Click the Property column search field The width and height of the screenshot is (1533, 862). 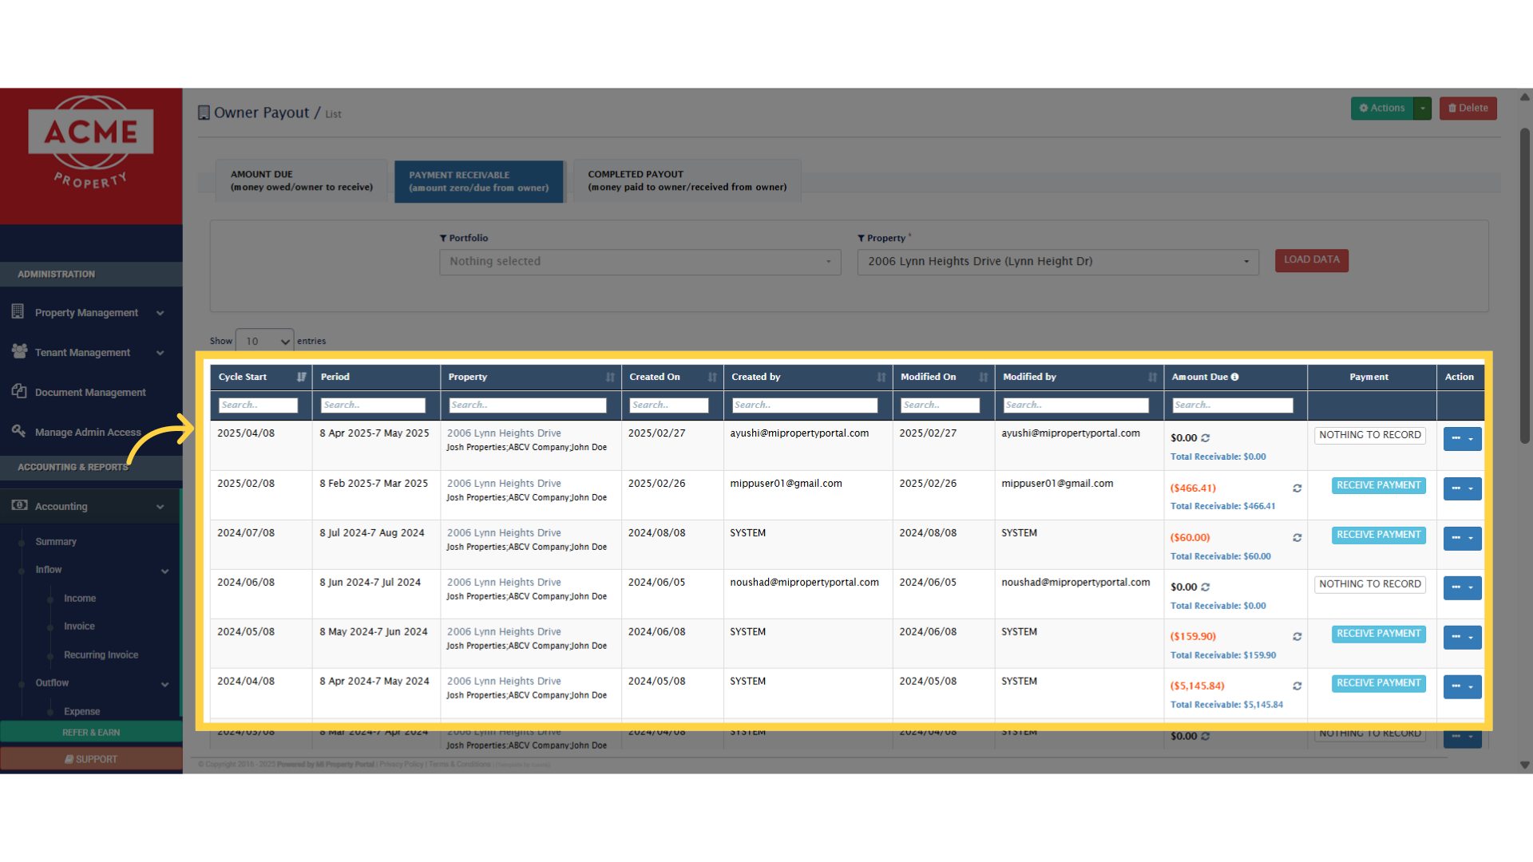[528, 405]
